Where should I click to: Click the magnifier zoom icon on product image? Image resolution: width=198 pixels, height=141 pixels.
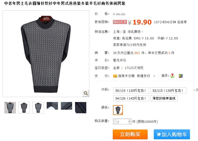pyautogui.click(x=86, y=93)
